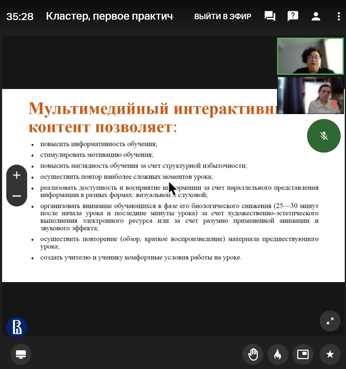Image resolution: width=346 pixels, height=369 pixels.
Task: Click the ВЫЙТИ В ЭФИР button
Action: pos(223,17)
